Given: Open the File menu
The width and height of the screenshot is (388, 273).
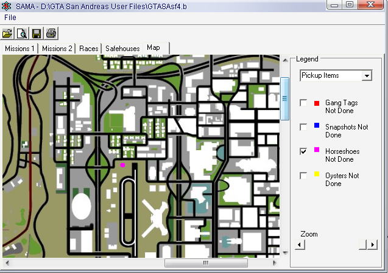Looking at the screenshot, I should coord(10,18).
